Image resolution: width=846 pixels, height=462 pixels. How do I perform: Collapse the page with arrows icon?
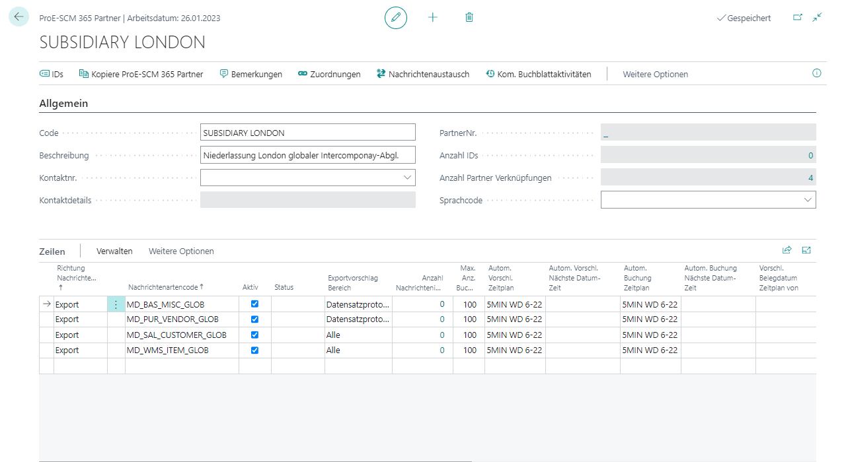[x=818, y=18]
